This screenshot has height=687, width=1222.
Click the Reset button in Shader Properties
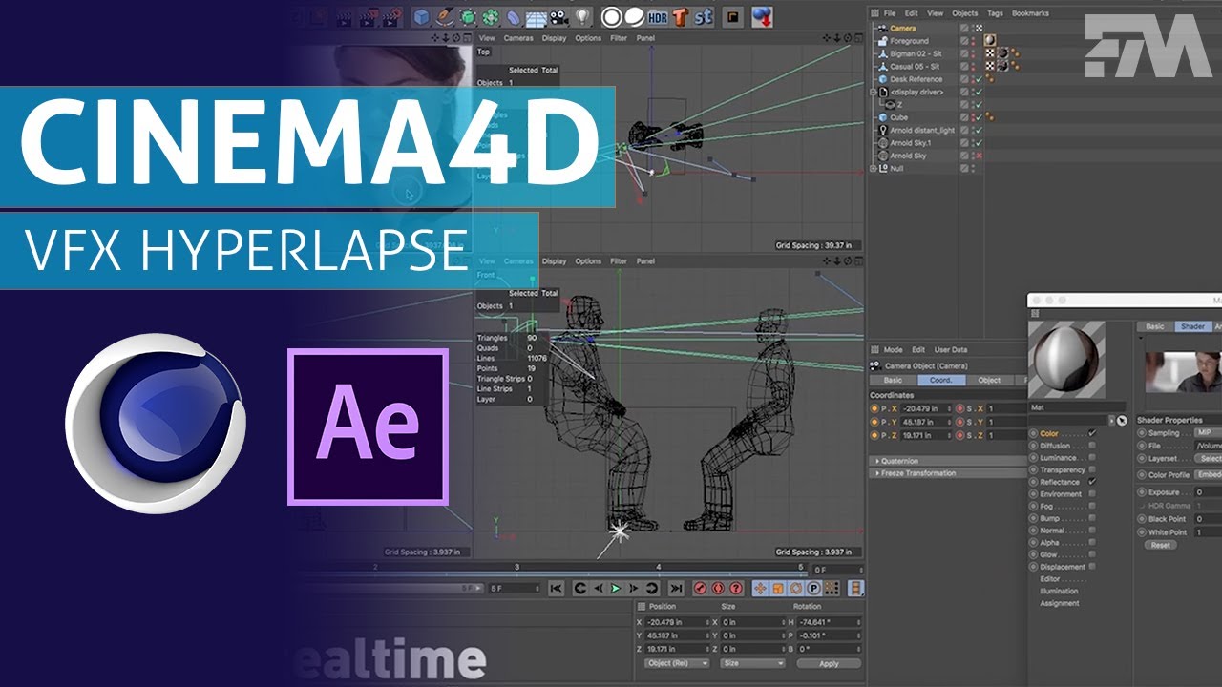pyautogui.click(x=1160, y=545)
